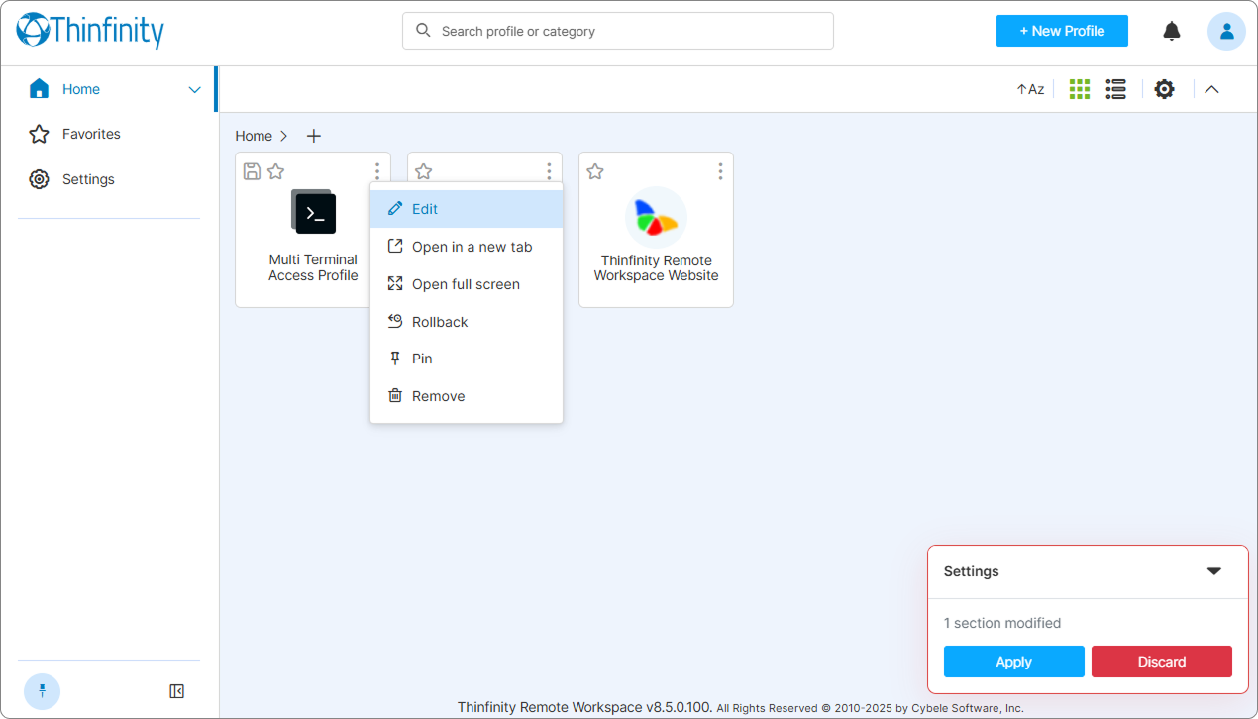Open Favorites in the sidebar
This screenshot has height=719, width=1258.
click(91, 134)
